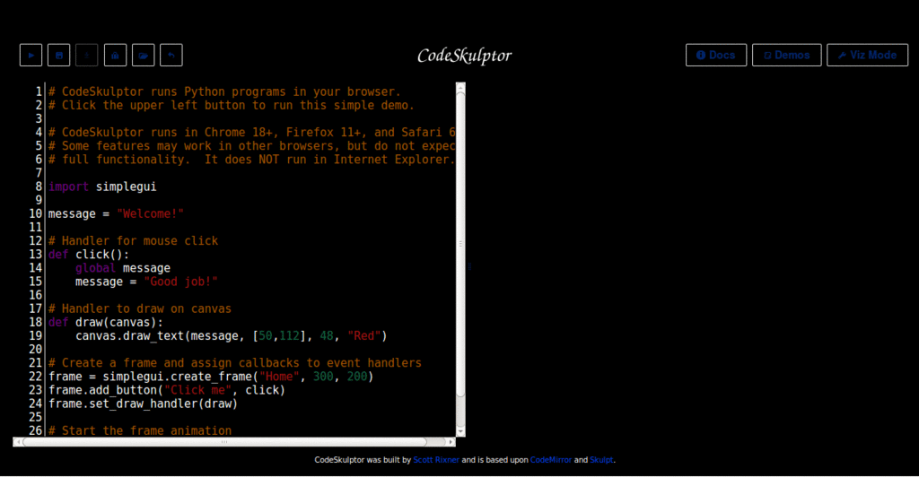Screen dimensions: 919x486
Task: Follow the CodeMirror link
Action: (551, 460)
